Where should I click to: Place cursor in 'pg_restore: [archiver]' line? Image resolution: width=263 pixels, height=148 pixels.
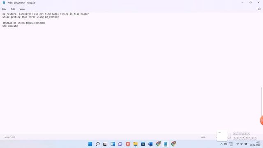[x=46, y=14]
